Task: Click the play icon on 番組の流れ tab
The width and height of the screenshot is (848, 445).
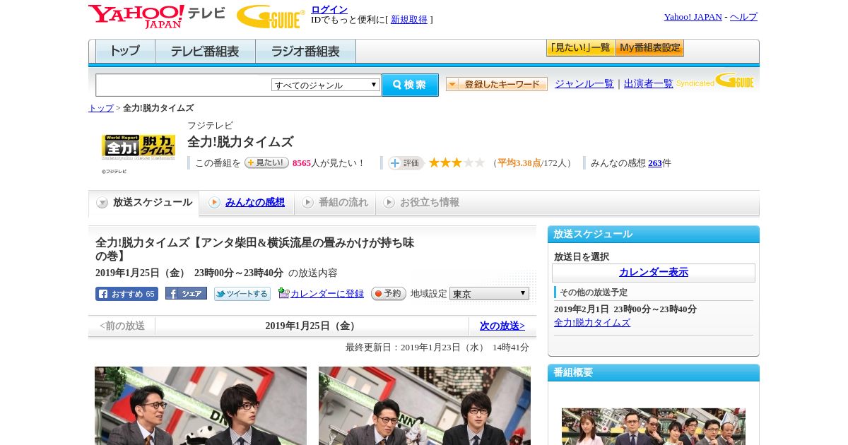Action: point(307,203)
